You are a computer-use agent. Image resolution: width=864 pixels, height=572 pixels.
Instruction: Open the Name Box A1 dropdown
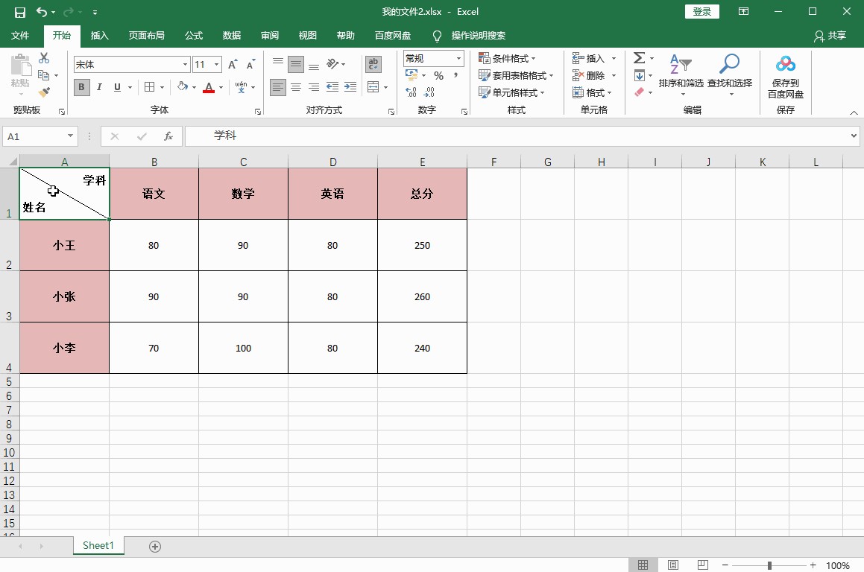(71, 136)
